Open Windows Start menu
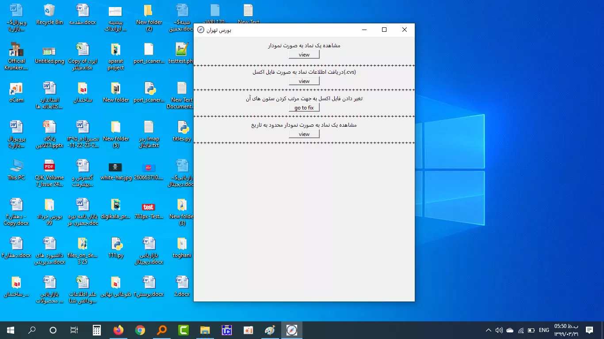The width and height of the screenshot is (604, 339). click(x=11, y=330)
